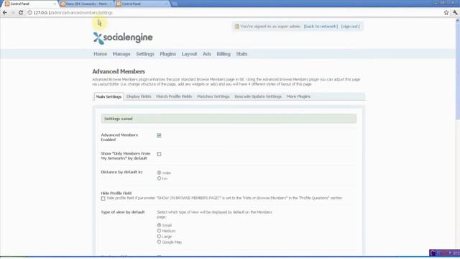The width and height of the screenshot is (460, 259).
Task: Open the Billing menu
Action: [224, 54]
